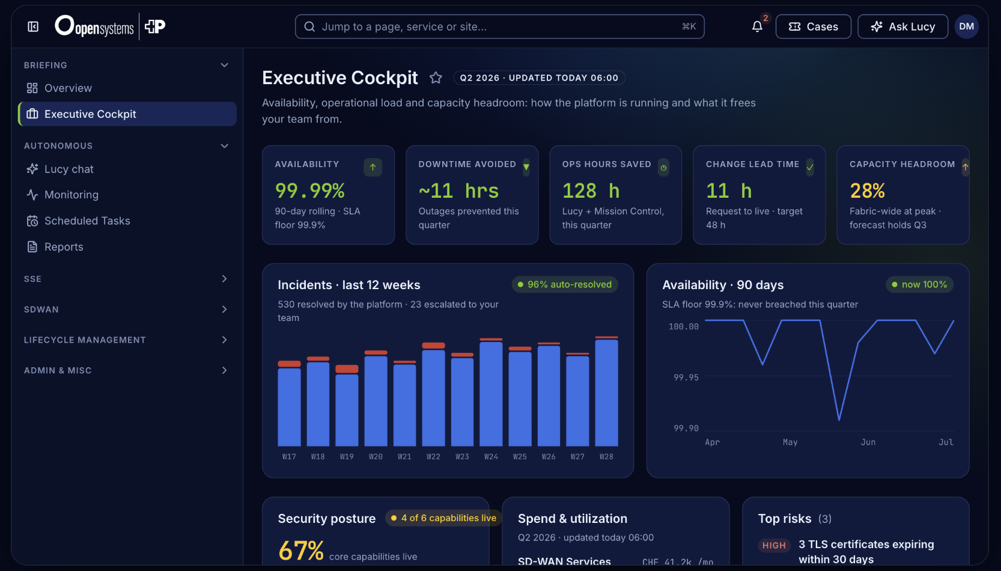Favorite Executive Cockpit with star icon
Viewport: 1001px width, 571px height.
pyautogui.click(x=436, y=78)
